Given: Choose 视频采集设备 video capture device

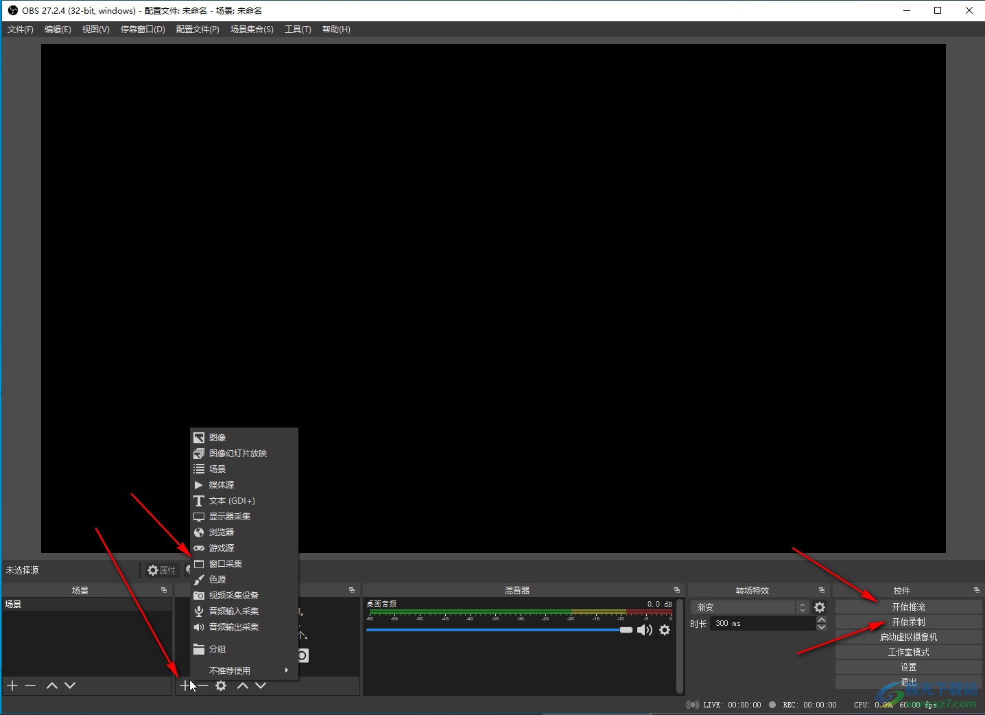Looking at the screenshot, I should pyautogui.click(x=244, y=596).
